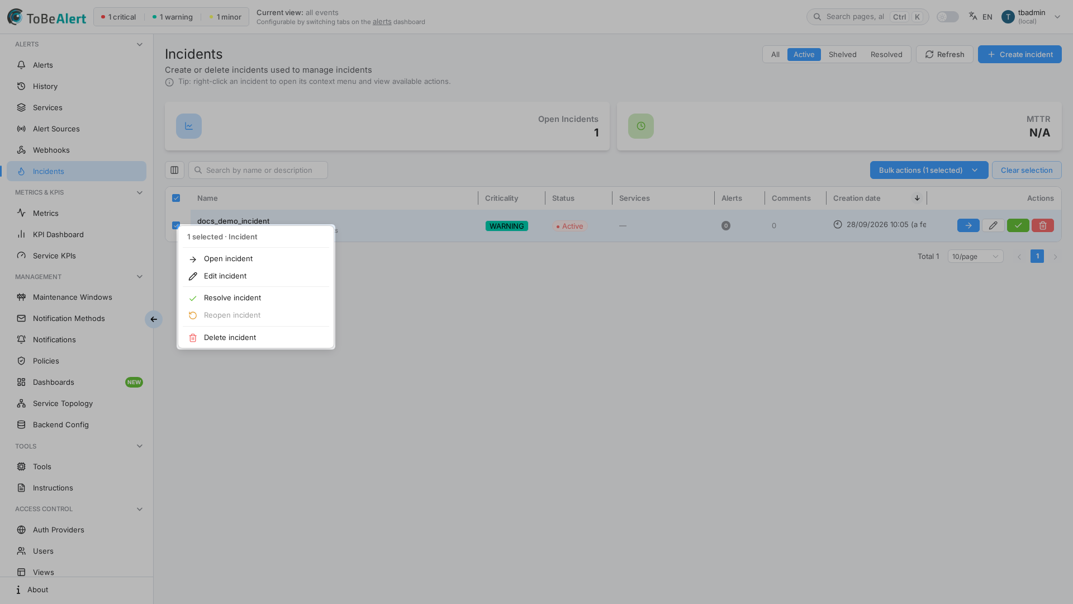Image resolution: width=1073 pixels, height=604 pixels.
Task: Click the green resolve checkmark in docs_demo_incident row
Action: click(1018, 225)
